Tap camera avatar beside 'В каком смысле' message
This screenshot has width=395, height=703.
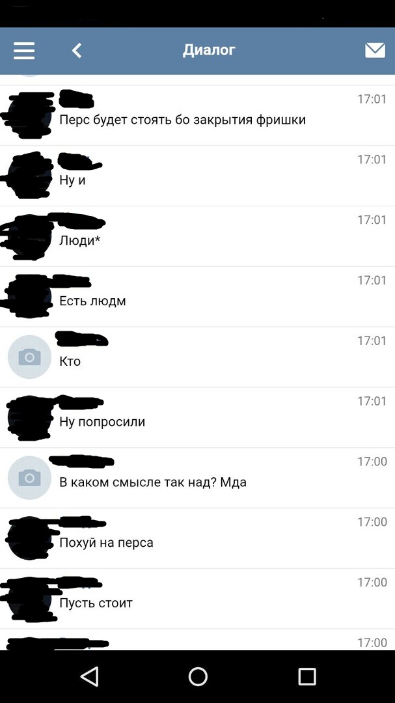coord(29,478)
